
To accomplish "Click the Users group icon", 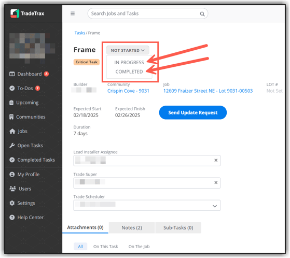I will click(12, 189).
